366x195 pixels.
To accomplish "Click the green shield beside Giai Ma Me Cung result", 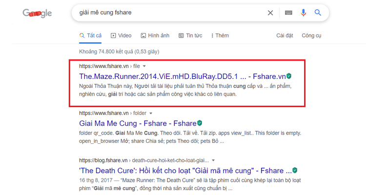I will coord(200,123).
